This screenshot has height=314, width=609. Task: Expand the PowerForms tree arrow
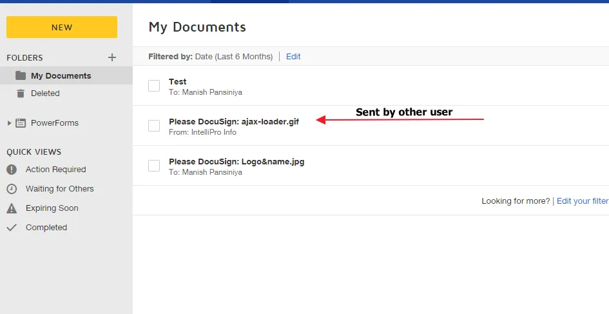[9, 123]
